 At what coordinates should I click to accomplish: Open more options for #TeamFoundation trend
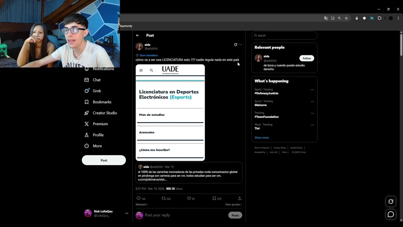pyautogui.click(x=312, y=113)
